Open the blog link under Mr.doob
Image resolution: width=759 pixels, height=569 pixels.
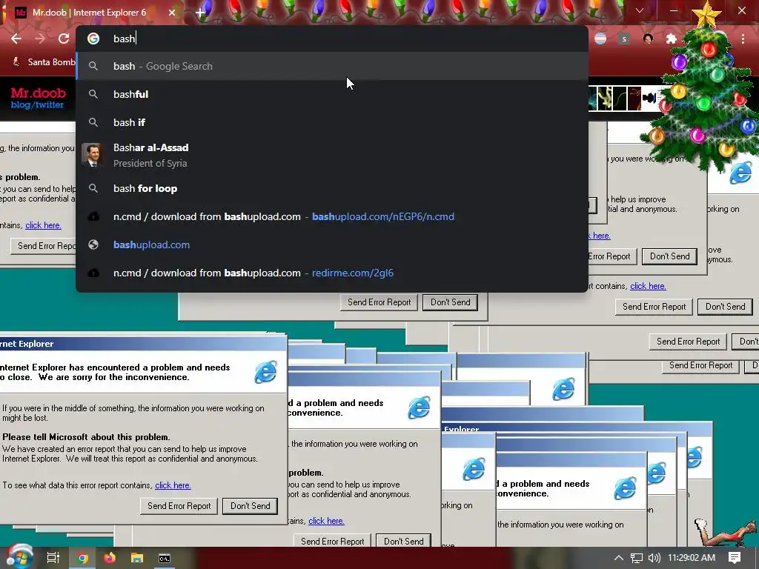point(20,105)
